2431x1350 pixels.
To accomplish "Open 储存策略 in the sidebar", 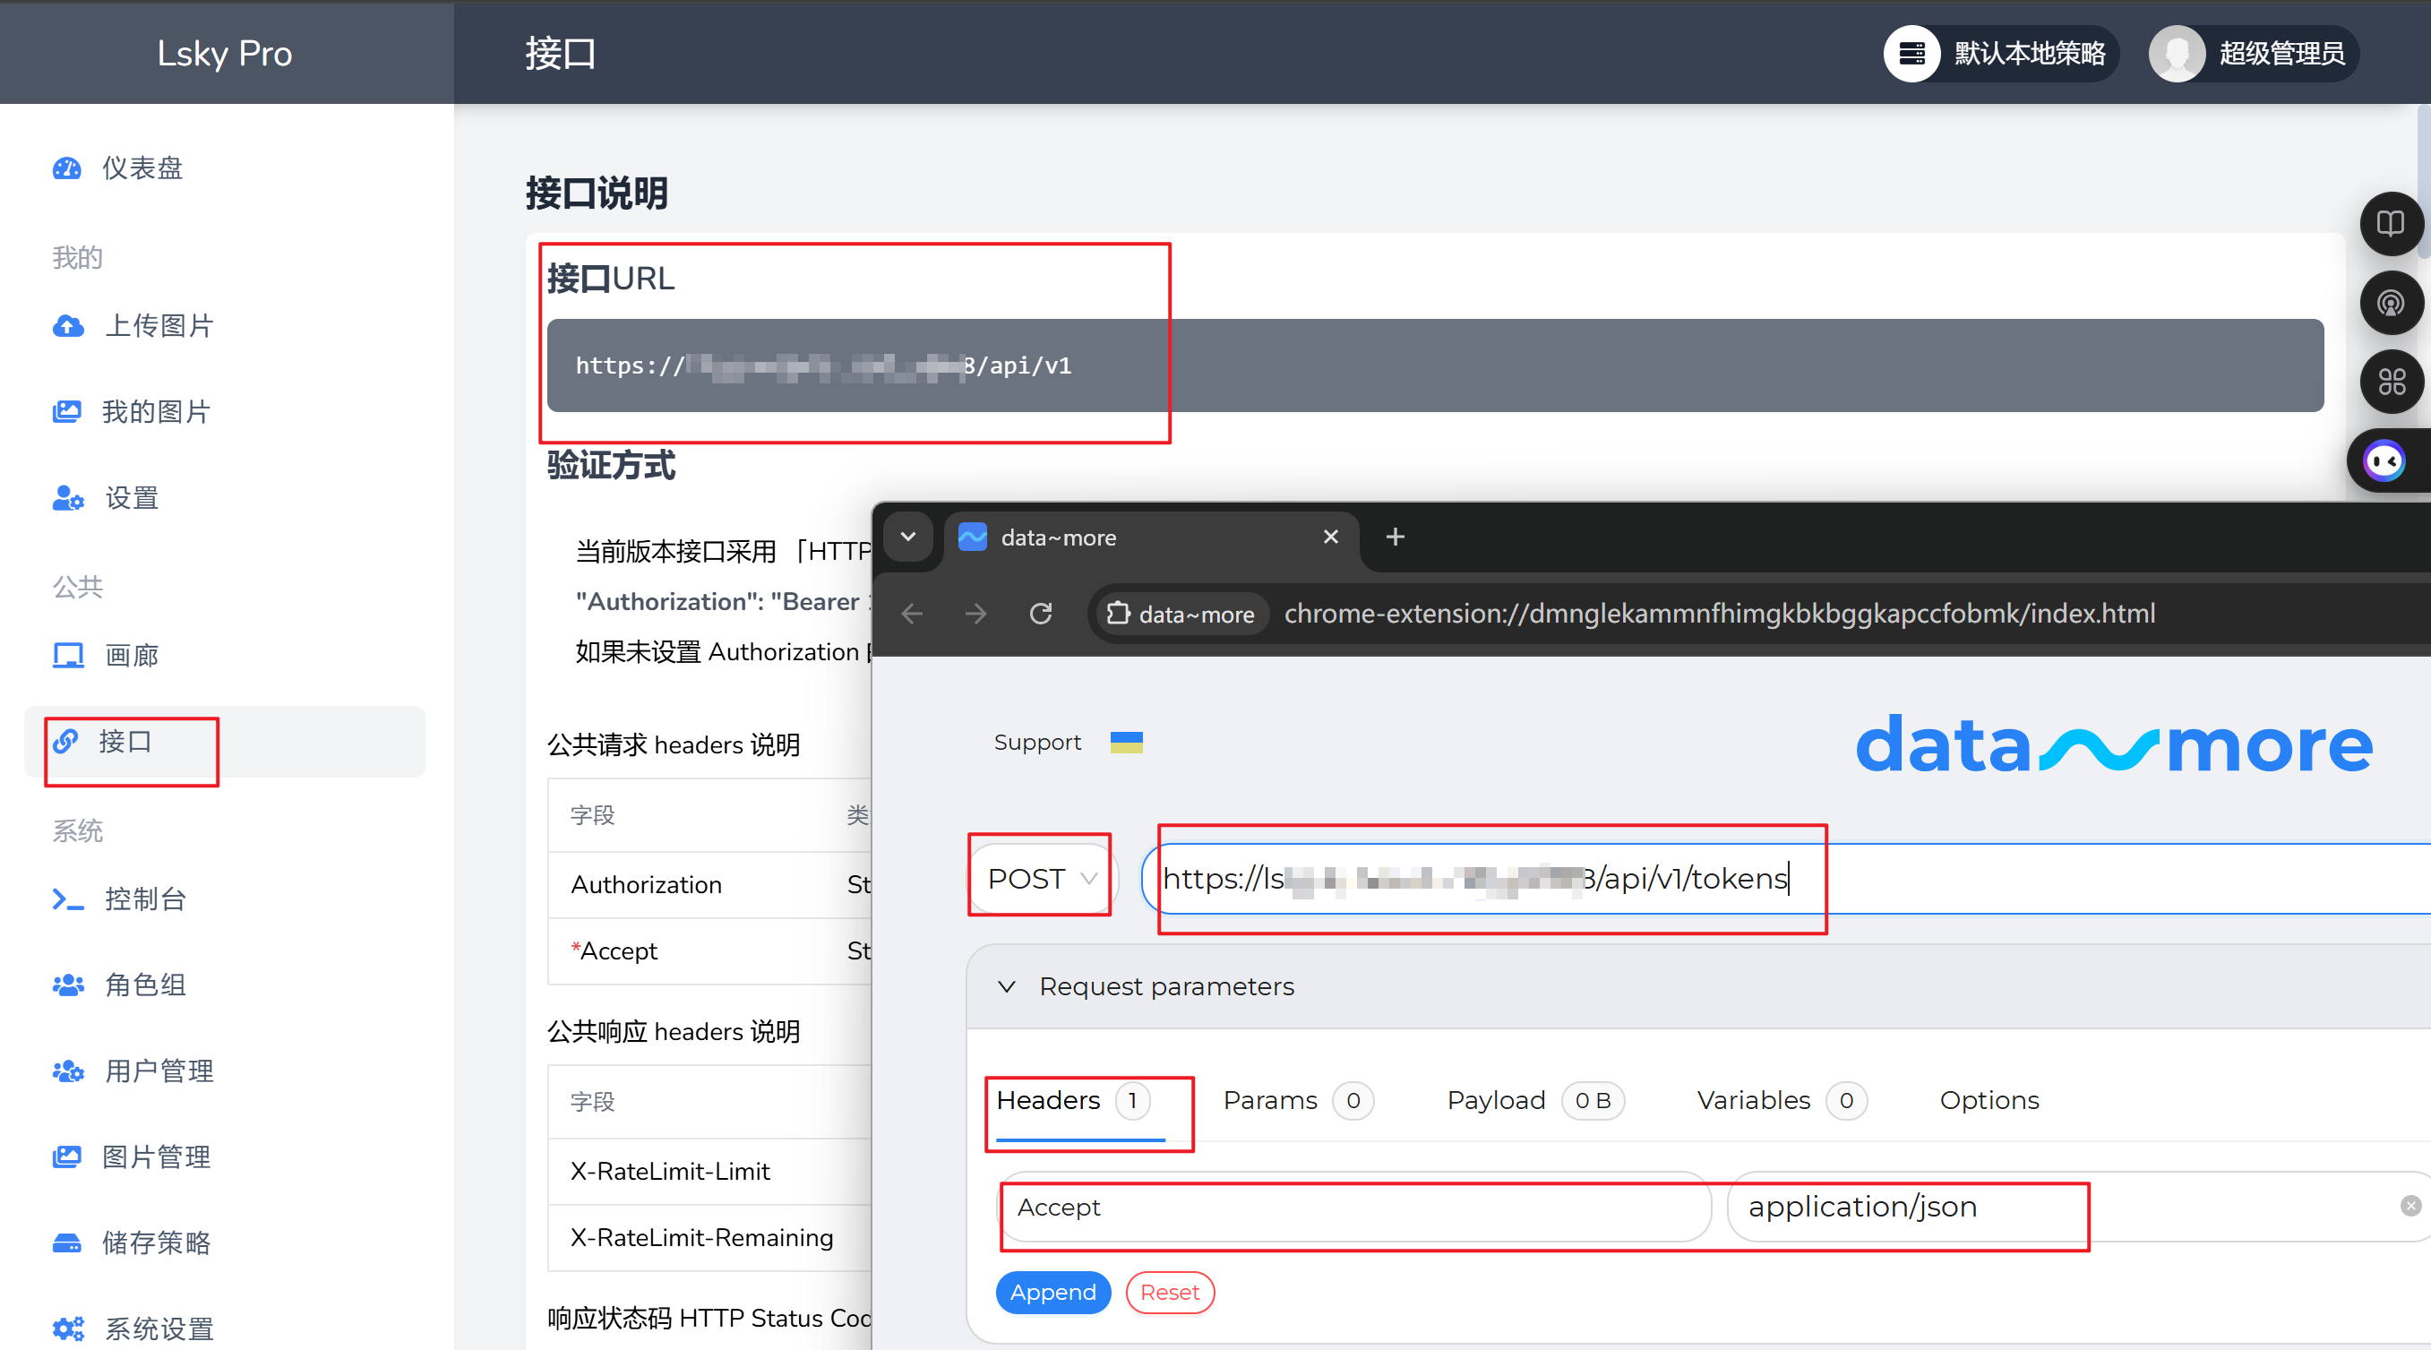I will (x=156, y=1243).
